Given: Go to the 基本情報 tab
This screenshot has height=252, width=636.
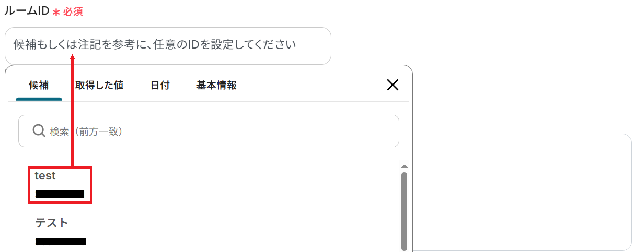Looking at the screenshot, I should pos(216,85).
